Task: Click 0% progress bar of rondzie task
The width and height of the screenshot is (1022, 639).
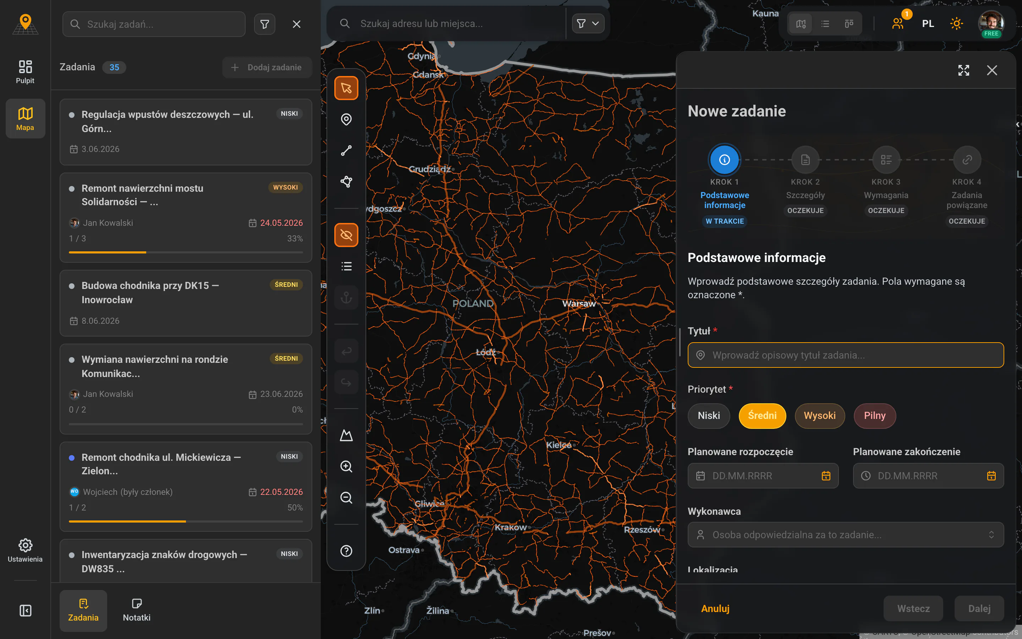Action: tap(186, 424)
